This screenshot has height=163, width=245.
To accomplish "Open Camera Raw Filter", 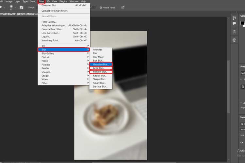I will (64, 29).
